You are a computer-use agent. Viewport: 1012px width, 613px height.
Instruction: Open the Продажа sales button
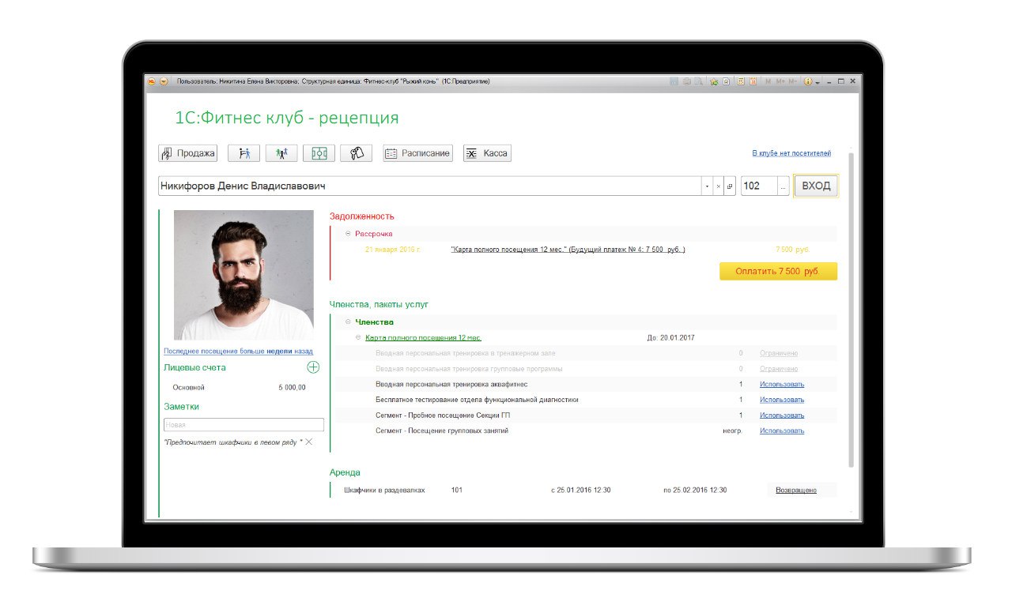[x=188, y=153]
